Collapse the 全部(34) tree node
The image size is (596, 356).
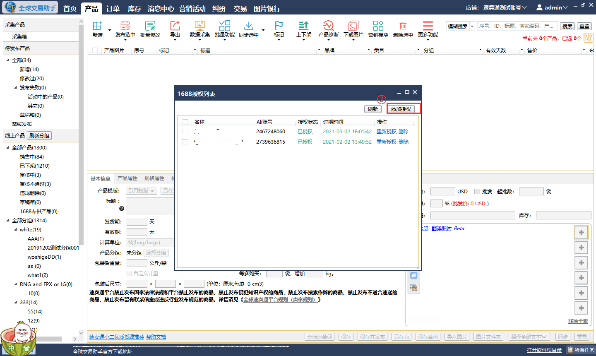tap(8, 60)
